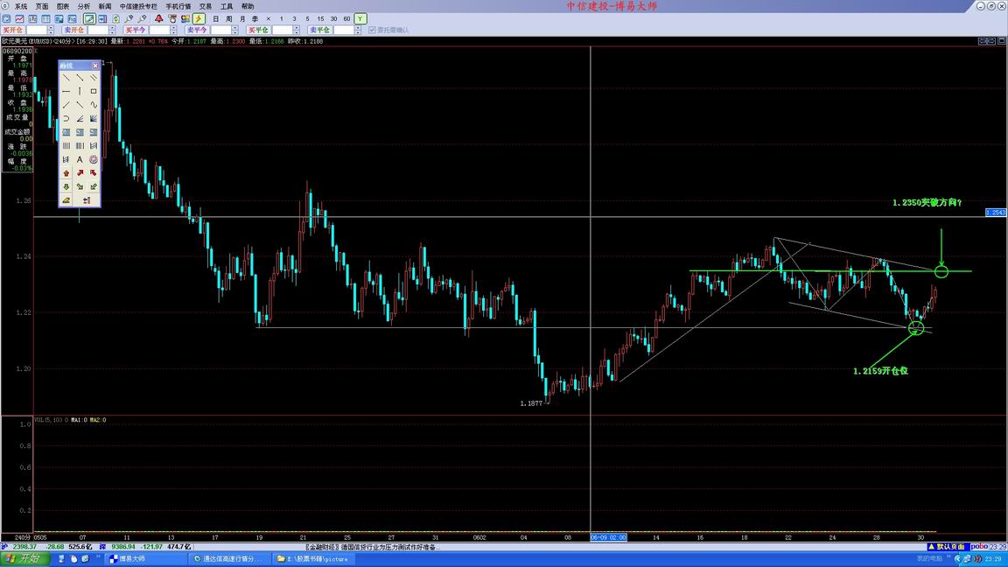The height and width of the screenshot is (567, 1008).
Task: Click the 金融财经 news ticker headline
Action: pyautogui.click(x=372, y=547)
